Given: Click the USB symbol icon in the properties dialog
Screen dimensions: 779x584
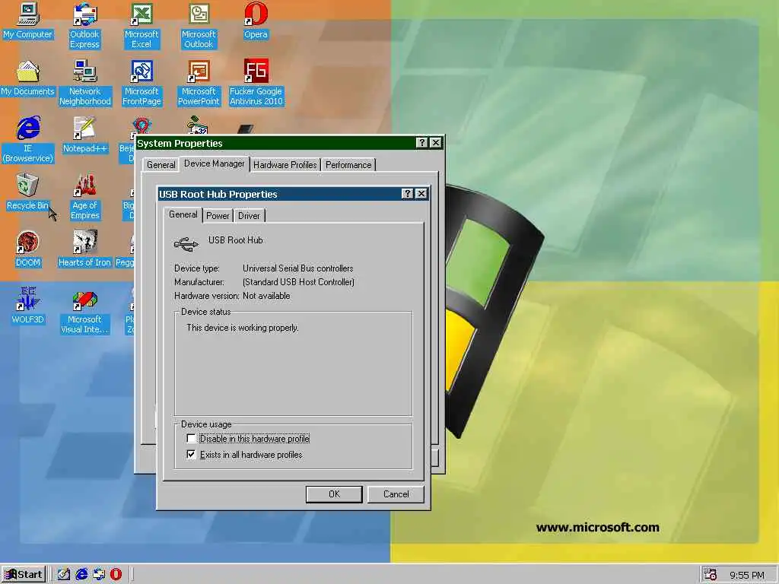Looking at the screenshot, I should (186, 244).
